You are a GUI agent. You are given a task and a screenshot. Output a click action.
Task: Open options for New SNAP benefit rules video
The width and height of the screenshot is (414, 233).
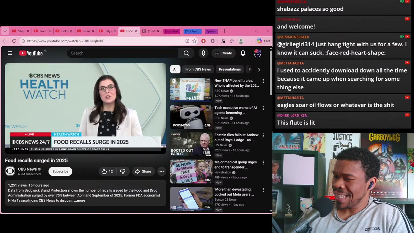click(x=263, y=81)
